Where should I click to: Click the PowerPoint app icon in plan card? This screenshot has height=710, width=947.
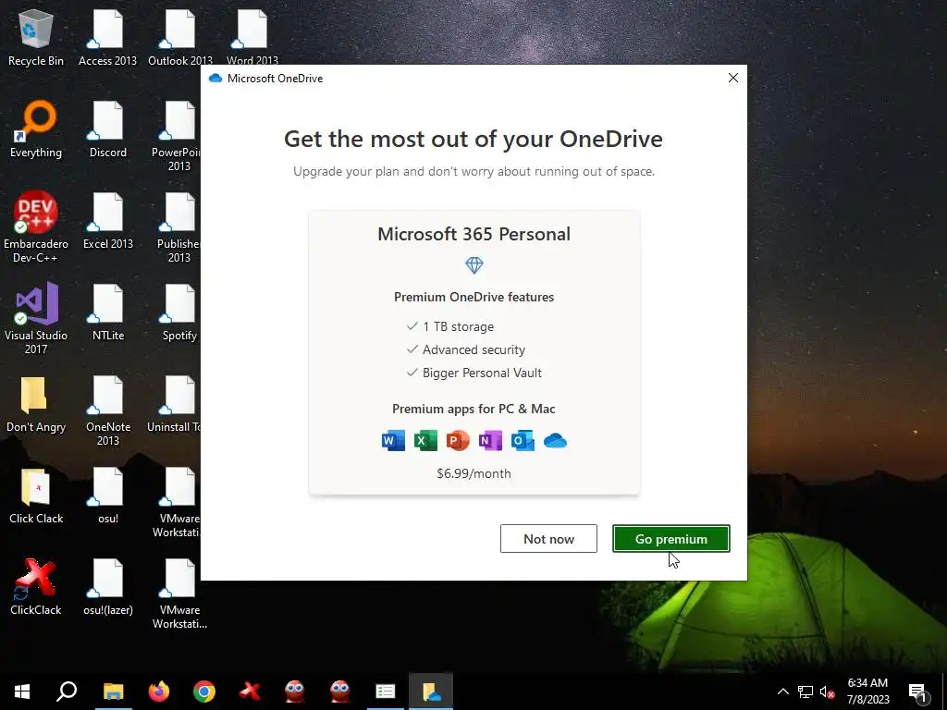pyautogui.click(x=458, y=441)
